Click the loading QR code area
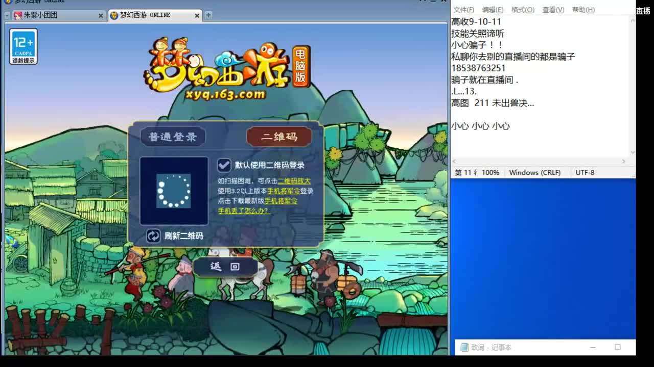 [174, 191]
